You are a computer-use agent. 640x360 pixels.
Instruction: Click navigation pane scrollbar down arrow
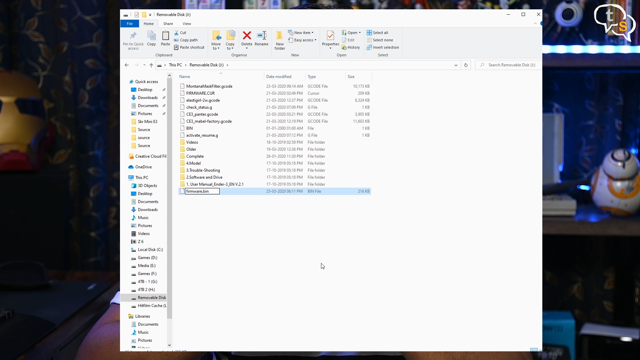[169, 345]
